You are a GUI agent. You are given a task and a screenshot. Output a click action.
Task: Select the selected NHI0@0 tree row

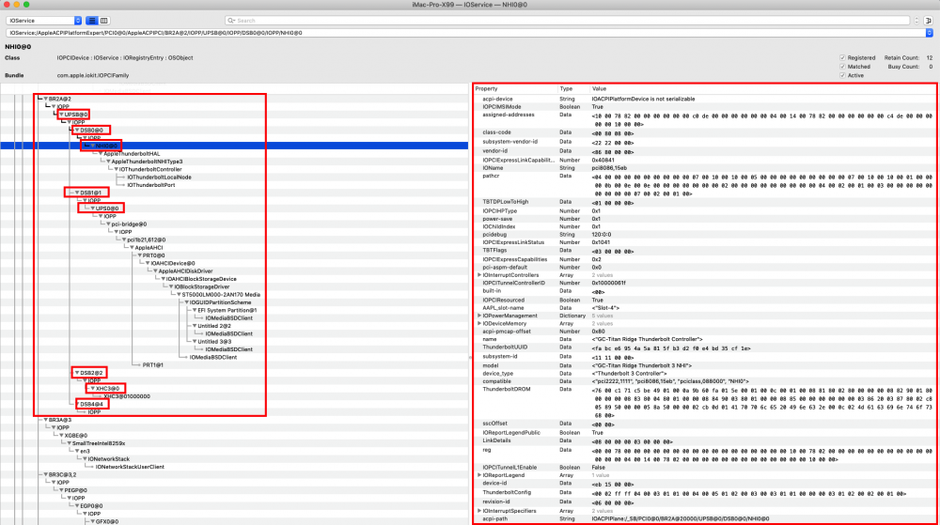[234, 146]
